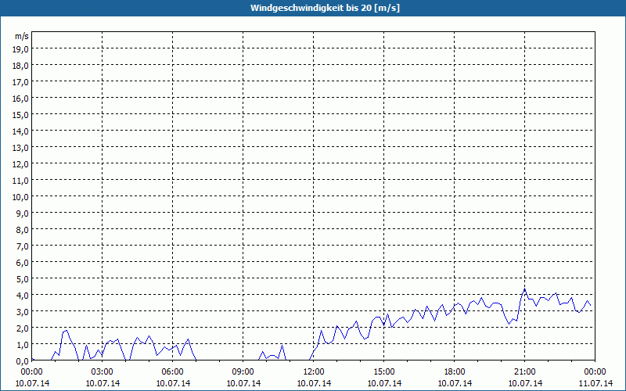Click the 12:00 time axis label
This screenshot has width=626, height=391.
point(314,372)
